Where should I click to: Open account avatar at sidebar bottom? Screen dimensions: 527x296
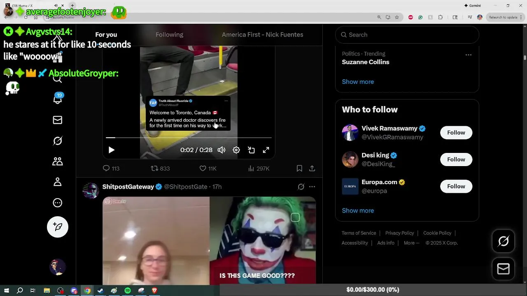[x=57, y=267]
